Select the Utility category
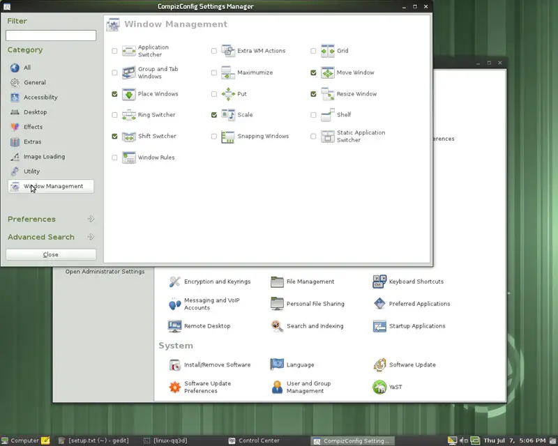558x446 pixels. click(51, 171)
